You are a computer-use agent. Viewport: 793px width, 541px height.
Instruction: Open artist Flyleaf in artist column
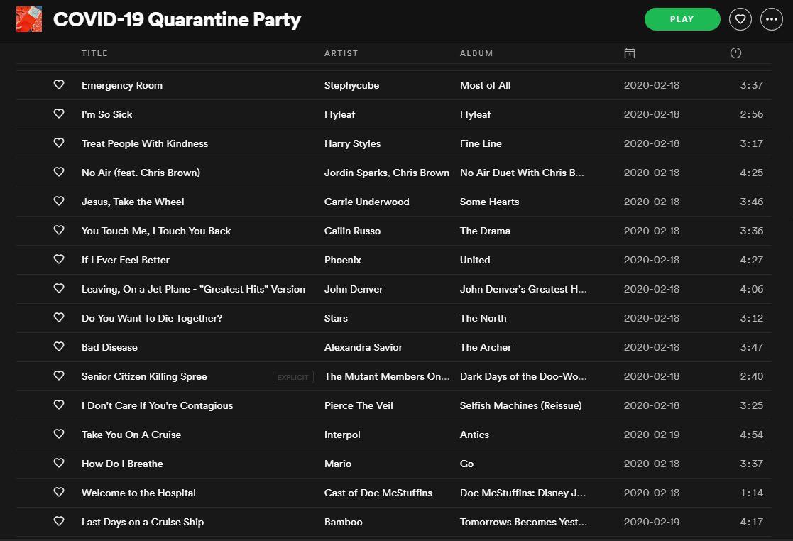[339, 115]
